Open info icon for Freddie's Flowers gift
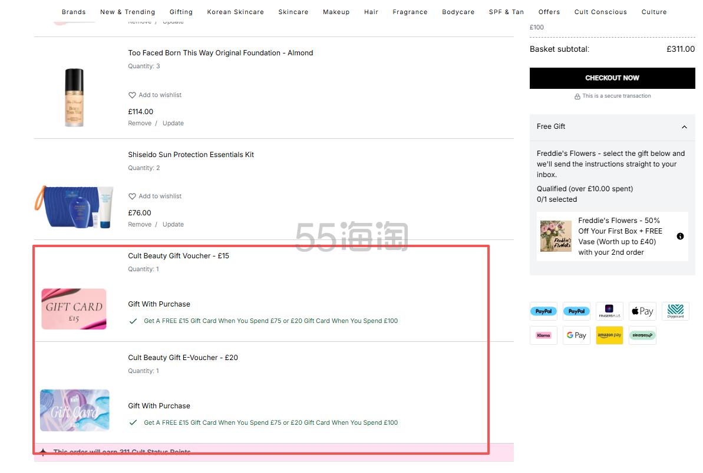This screenshot has height=473, width=703. click(680, 236)
